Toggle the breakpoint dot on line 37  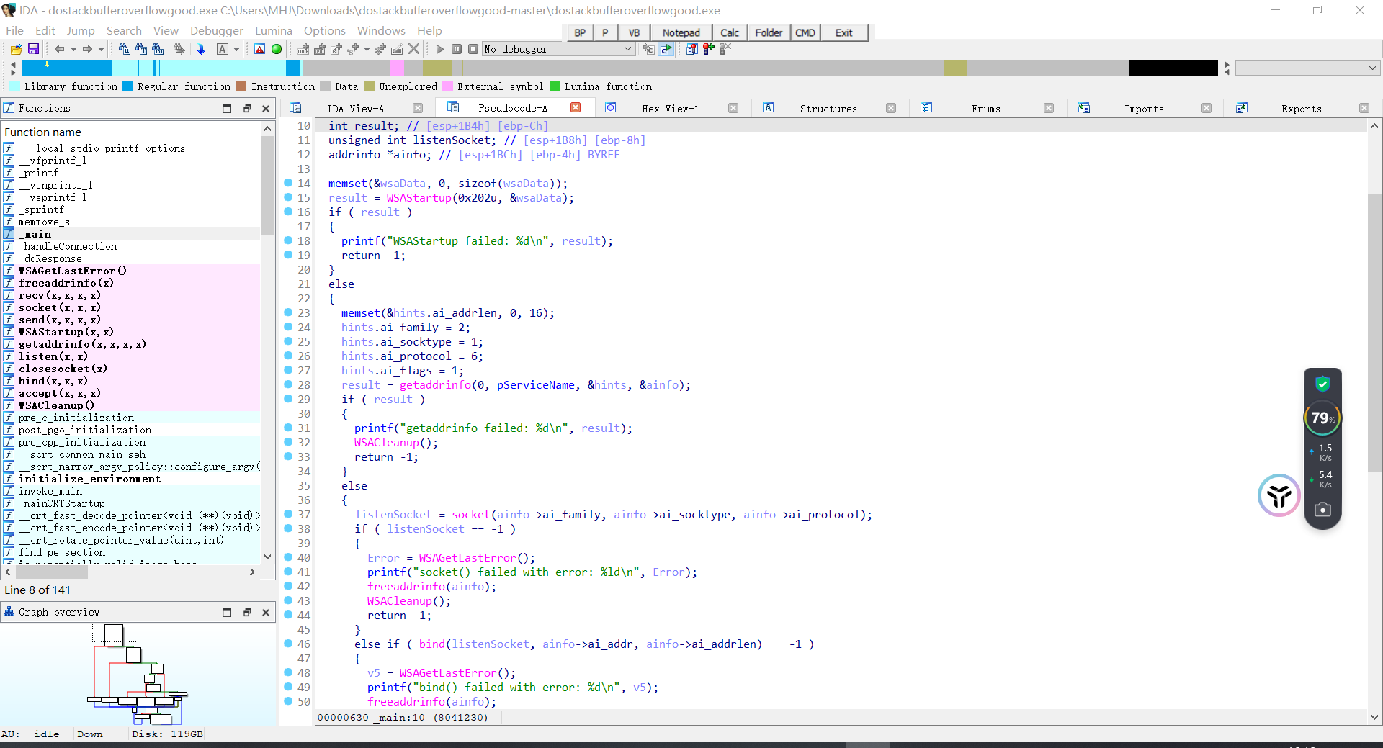tap(288, 514)
